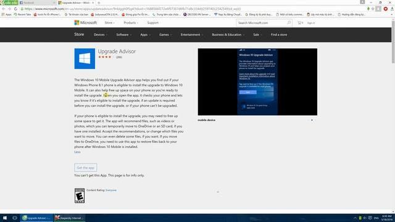Expand the Devices menu
395x222 pixels.
coord(101,35)
